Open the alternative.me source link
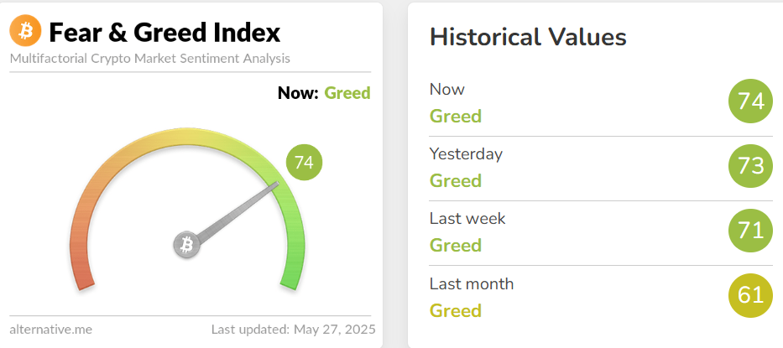The image size is (783, 348). tap(51, 329)
